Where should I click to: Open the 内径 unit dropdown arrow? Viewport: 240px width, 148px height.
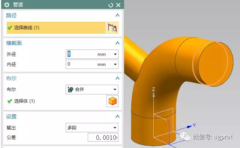(x=115, y=64)
